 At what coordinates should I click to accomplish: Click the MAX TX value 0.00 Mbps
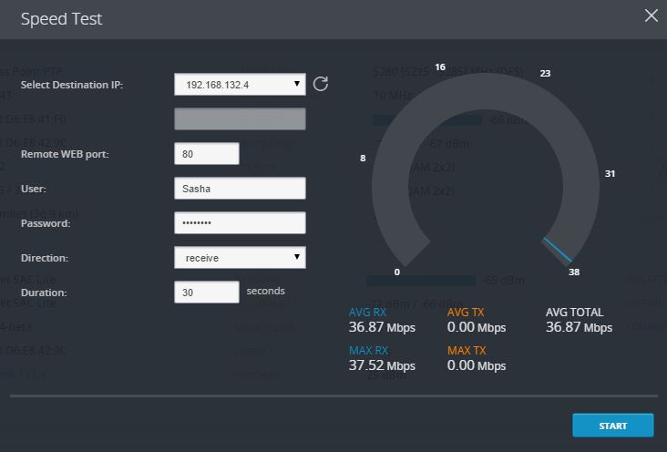point(476,365)
